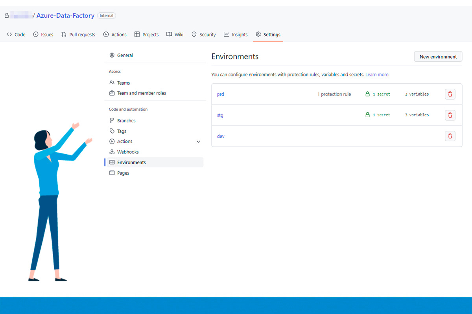The height and width of the screenshot is (314, 472).
Task: Open Team and member roles settings
Action: [x=142, y=93]
